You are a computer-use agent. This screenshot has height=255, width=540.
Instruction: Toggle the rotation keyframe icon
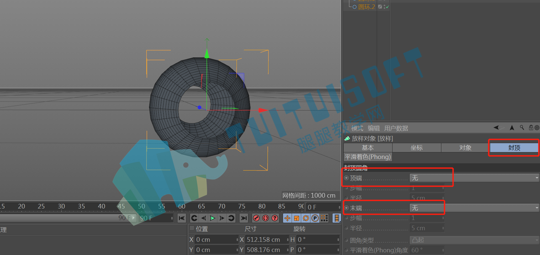click(x=306, y=218)
